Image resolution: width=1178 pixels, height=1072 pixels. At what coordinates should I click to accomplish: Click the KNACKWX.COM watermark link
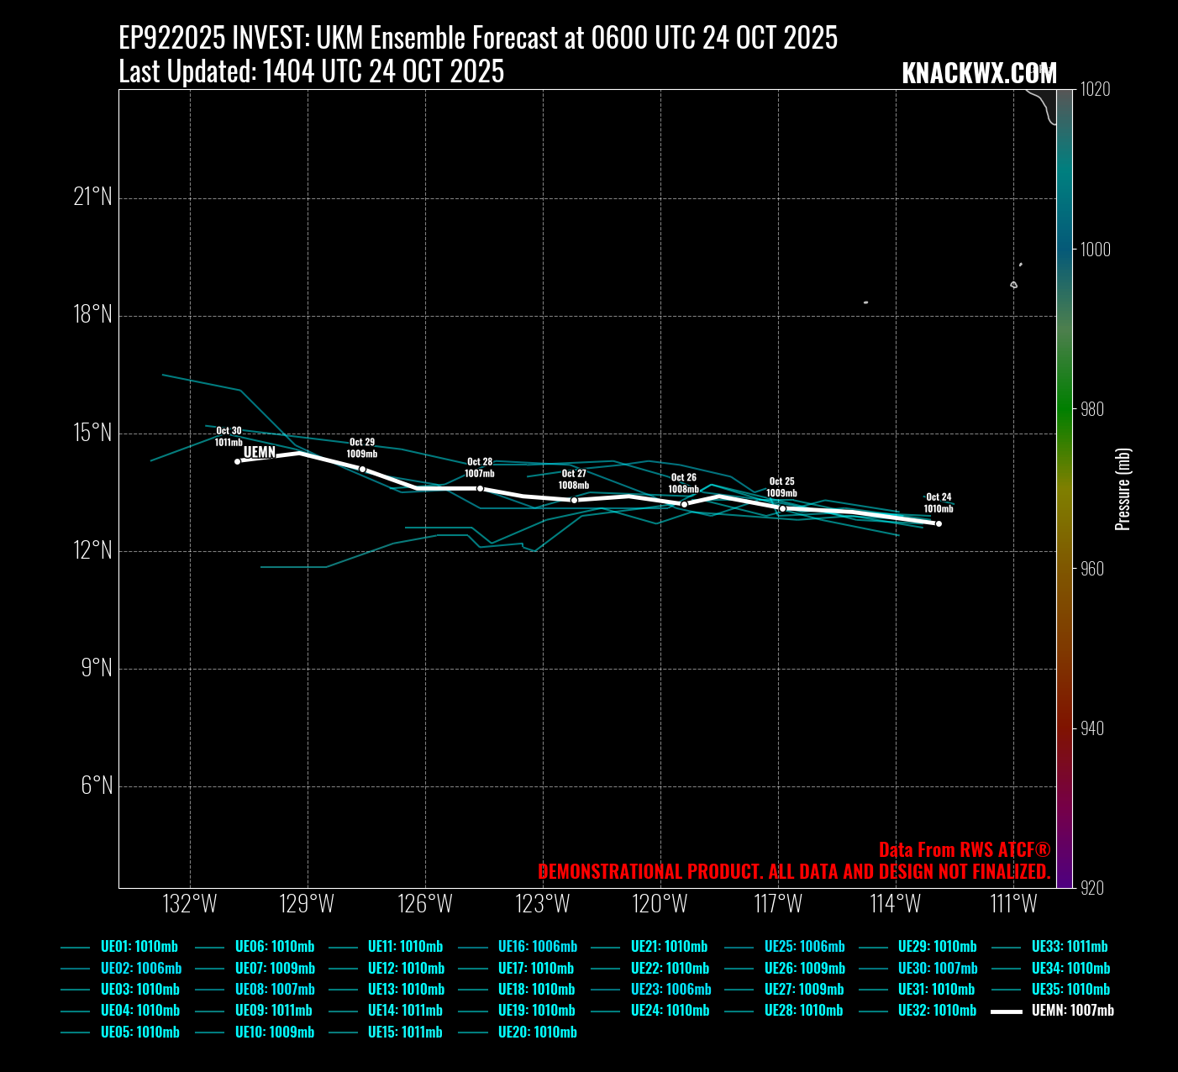(979, 73)
